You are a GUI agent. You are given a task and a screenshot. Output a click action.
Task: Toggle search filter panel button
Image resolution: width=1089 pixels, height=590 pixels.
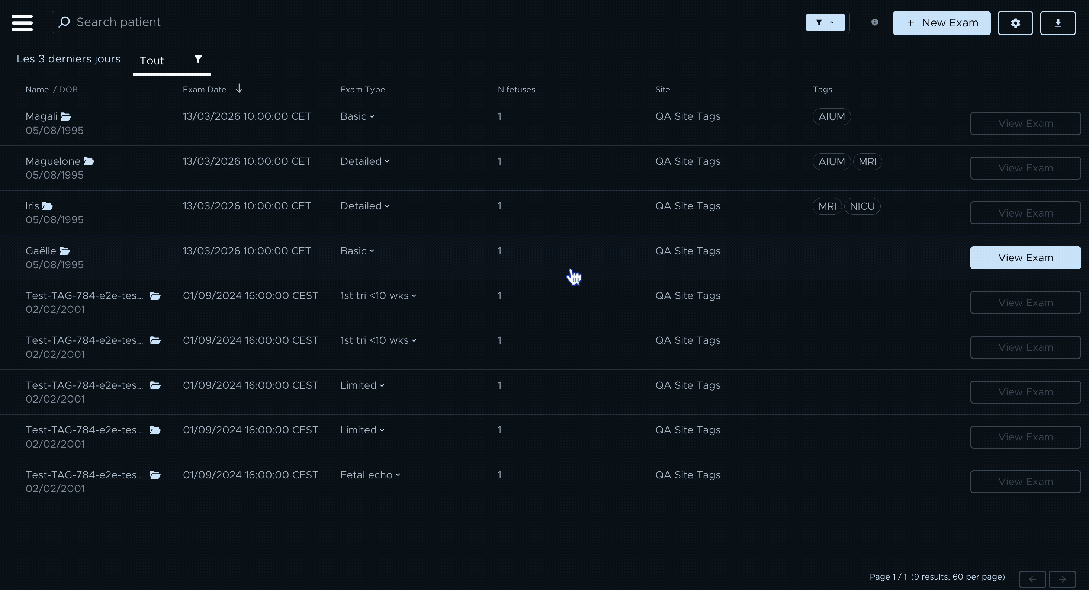tap(825, 22)
